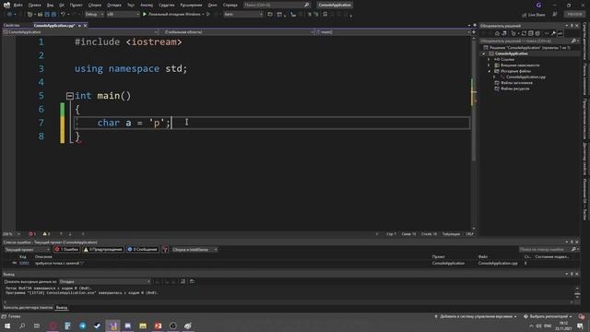The height and width of the screenshot is (332, 590).
Task: Open the zoom percentage dropdown
Action: click(11, 234)
